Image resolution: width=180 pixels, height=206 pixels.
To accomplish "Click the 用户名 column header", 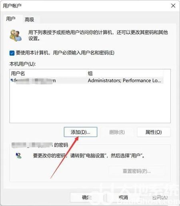I will pos(18,73).
